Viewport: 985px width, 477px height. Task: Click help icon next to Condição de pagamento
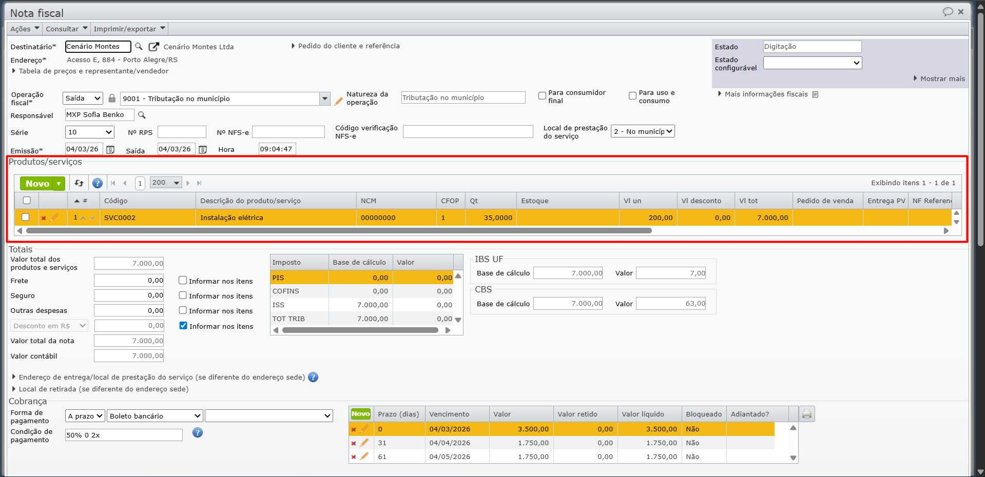[x=198, y=433]
